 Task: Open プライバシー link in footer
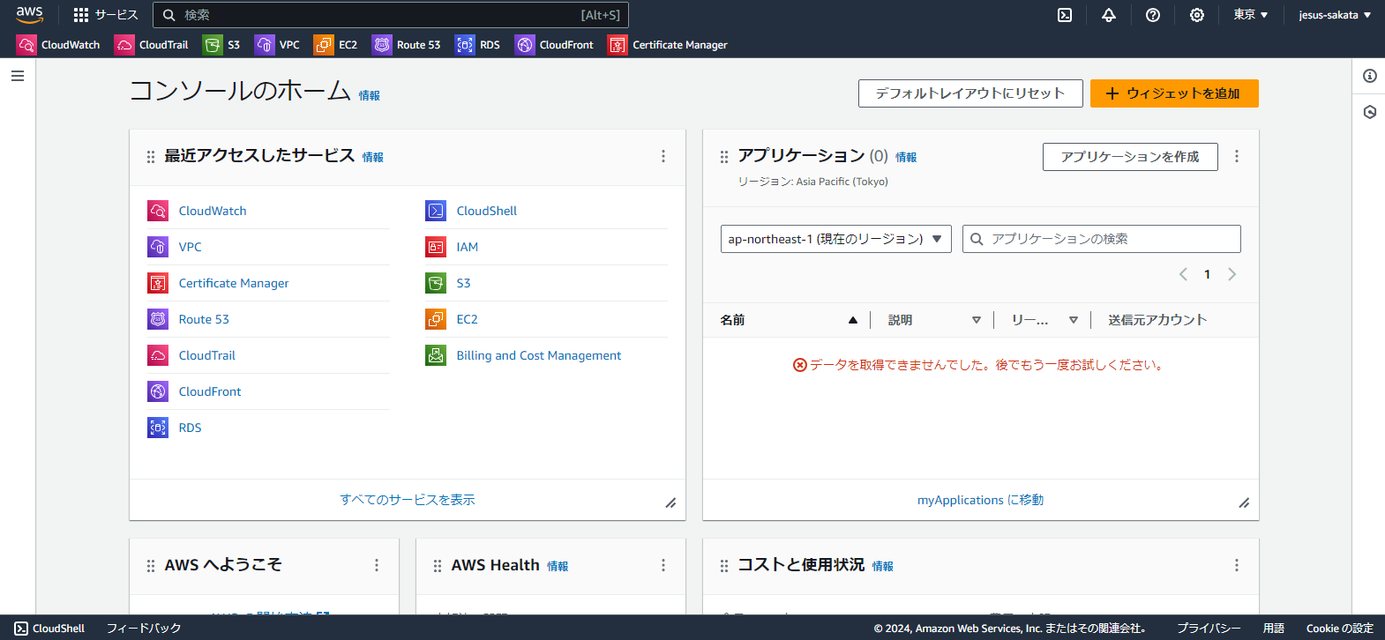click(x=1209, y=629)
